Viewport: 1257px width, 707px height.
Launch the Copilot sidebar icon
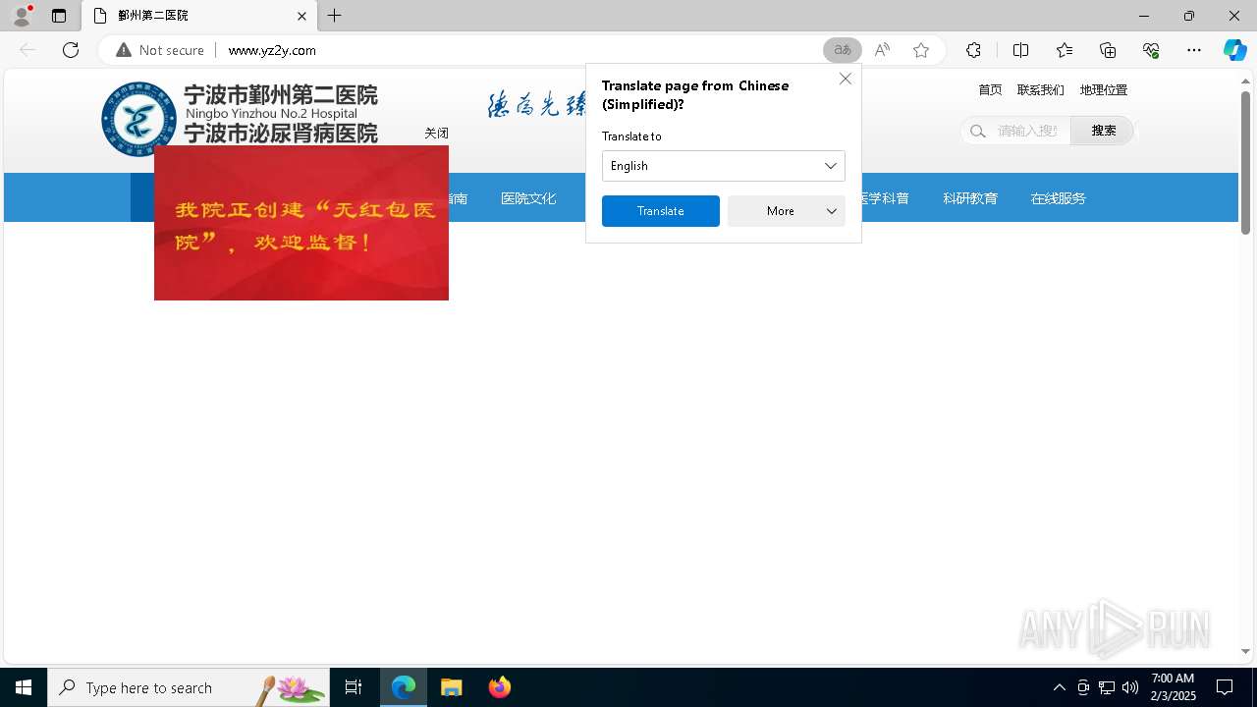[x=1234, y=50]
